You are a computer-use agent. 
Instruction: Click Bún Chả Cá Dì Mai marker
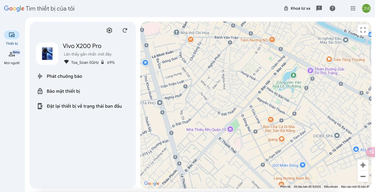pos(270,120)
